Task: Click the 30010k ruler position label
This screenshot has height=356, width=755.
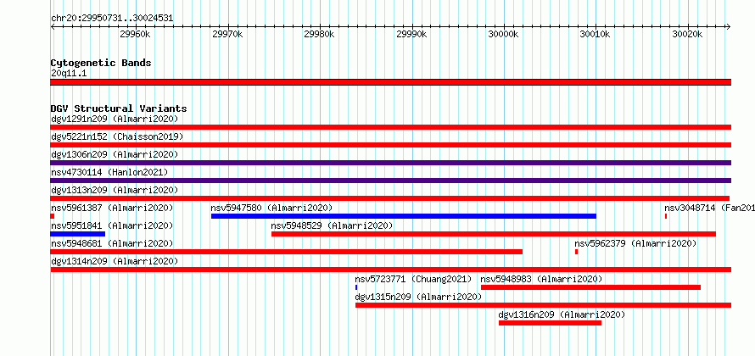Action: pos(596,34)
